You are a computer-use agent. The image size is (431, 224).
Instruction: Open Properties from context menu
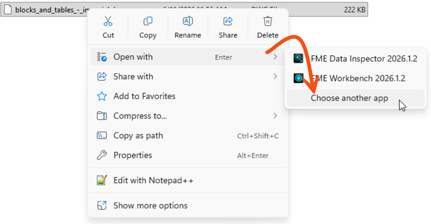[x=188, y=155]
